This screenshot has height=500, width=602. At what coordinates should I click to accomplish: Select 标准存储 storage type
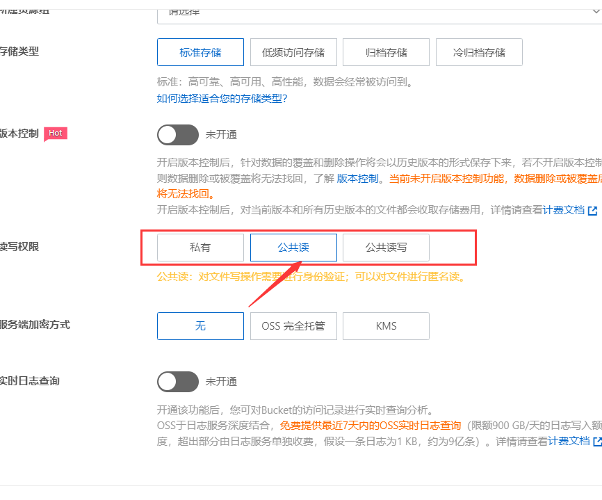pos(200,52)
